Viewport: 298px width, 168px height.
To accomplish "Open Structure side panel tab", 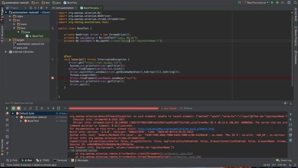I will [2, 34].
